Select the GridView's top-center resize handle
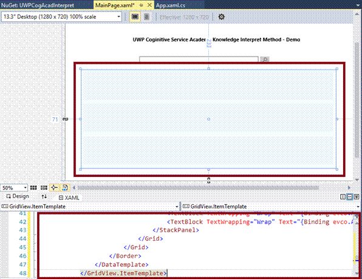362x279 pixels. (x=208, y=69)
